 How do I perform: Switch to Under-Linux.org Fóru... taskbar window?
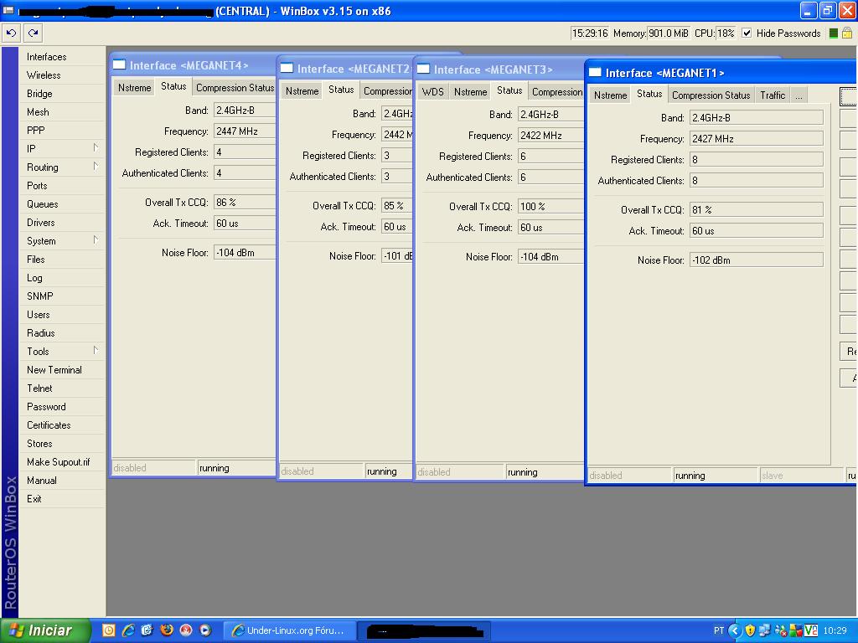coord(290,630)
